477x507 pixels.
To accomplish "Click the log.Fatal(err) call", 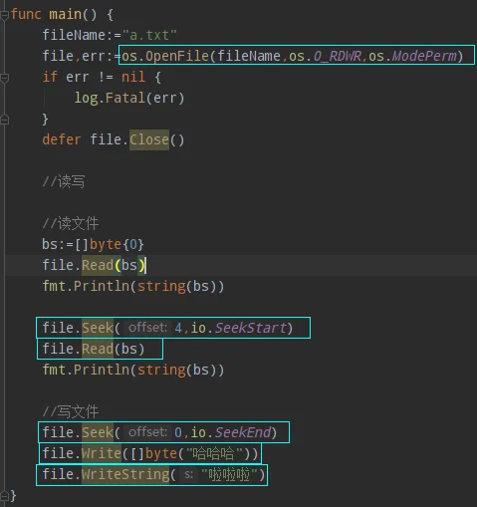I will tap(129, 98).
